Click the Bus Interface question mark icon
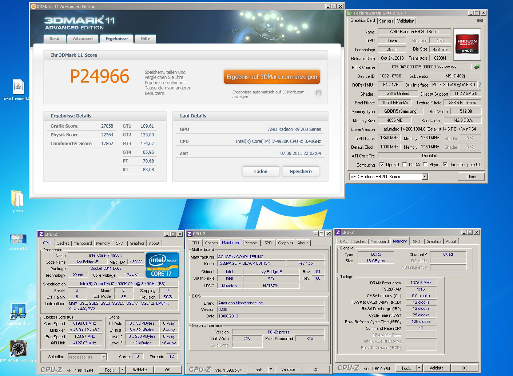This screenshot has height=376, width=513. click(480, 85)
